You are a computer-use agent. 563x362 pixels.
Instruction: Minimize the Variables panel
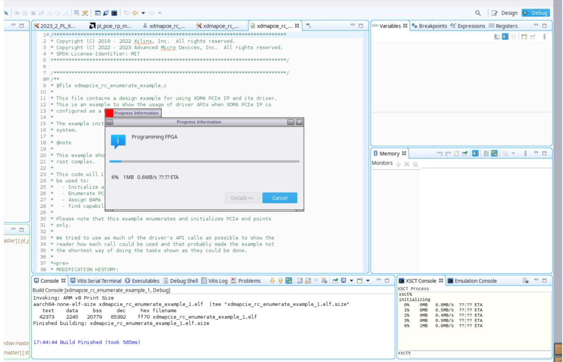(x=536, y=26)
